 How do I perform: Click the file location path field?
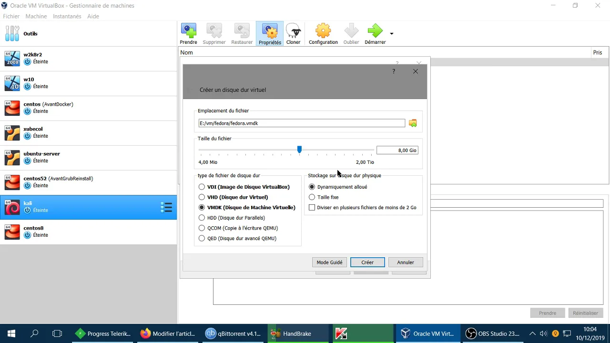pyautogui.click(x=302, y=123)
